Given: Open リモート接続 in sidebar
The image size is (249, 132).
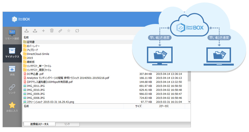Looking at the screenshot, I should coord(12,35).
